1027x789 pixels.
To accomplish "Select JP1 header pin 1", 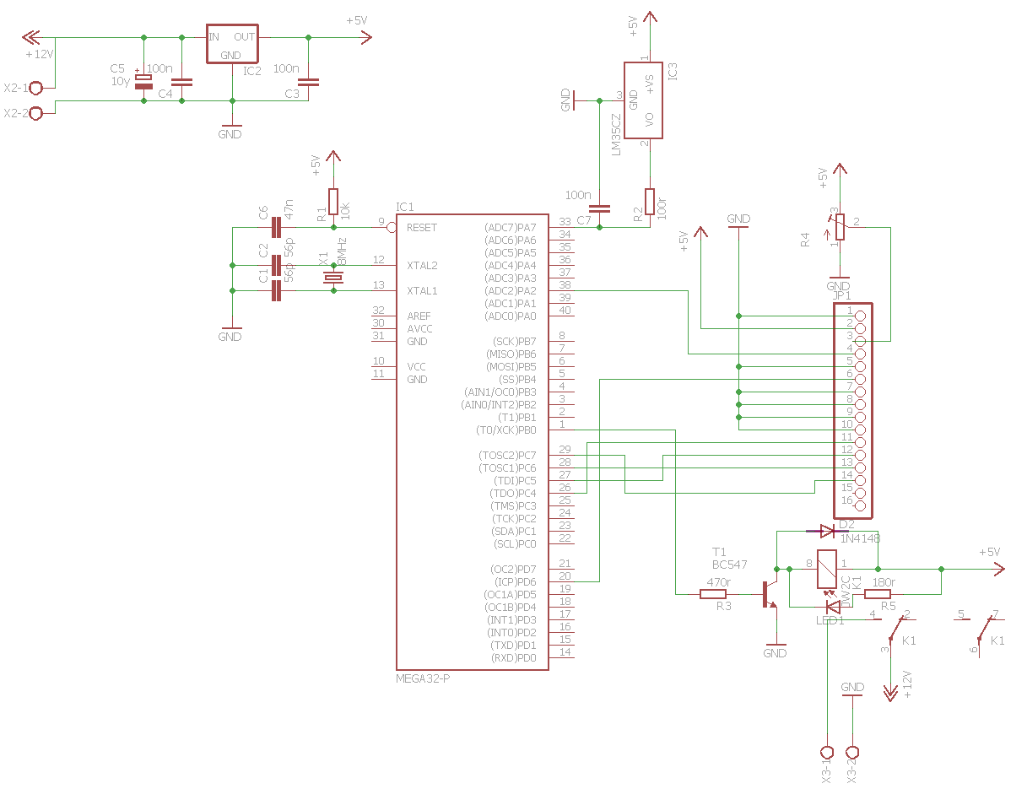I will pos(860,316).
